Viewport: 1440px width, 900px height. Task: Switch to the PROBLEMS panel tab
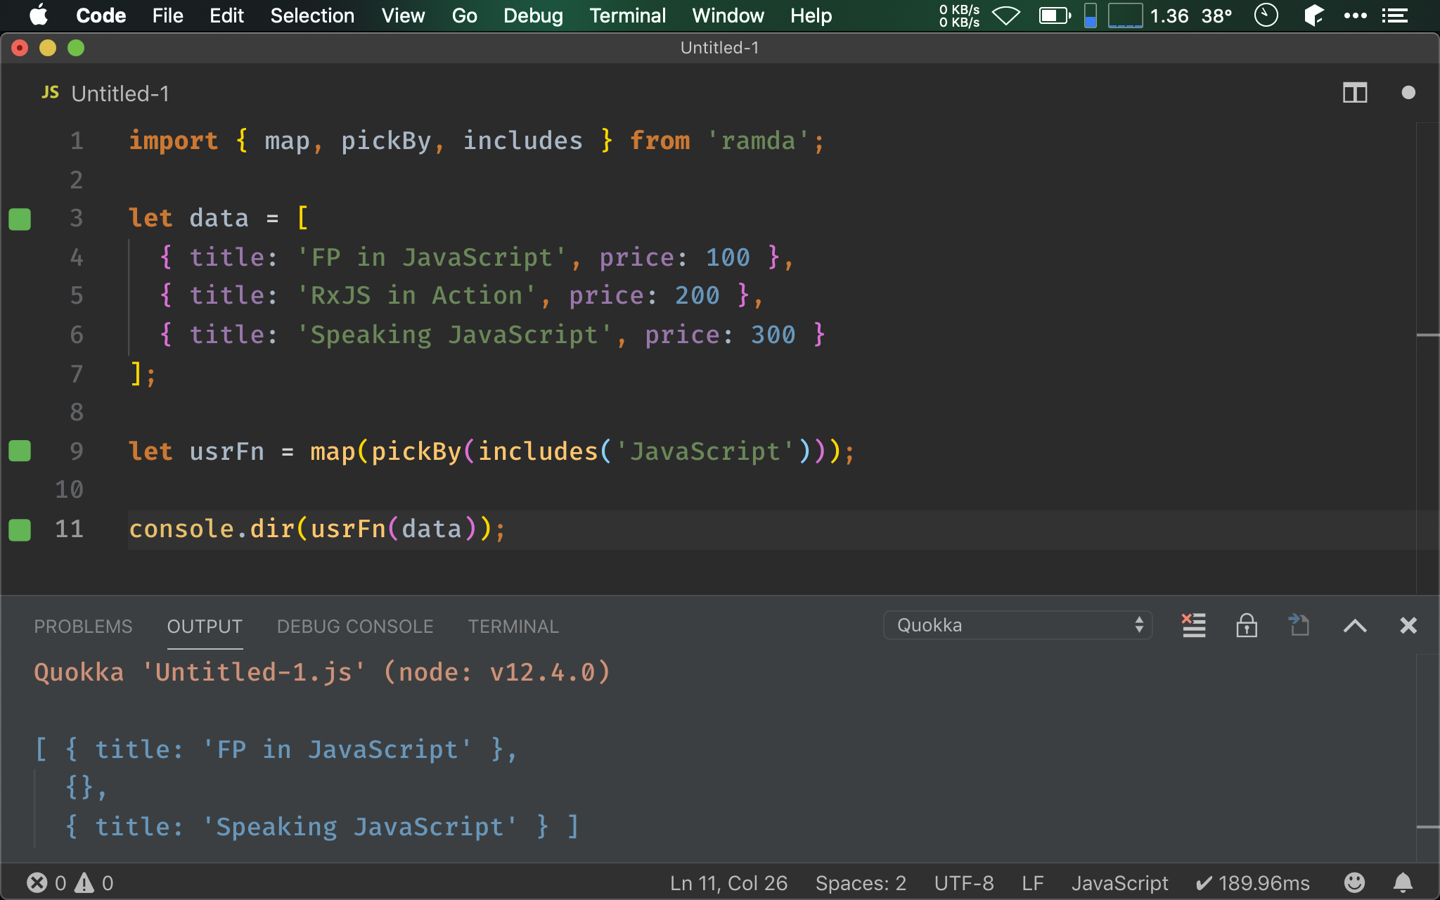pyautogui.click(x=83, y=626)
